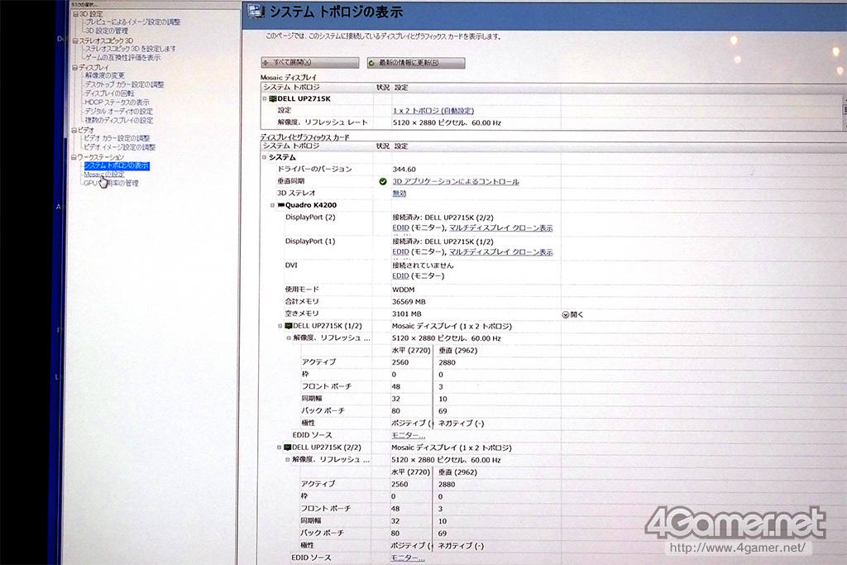Click the DisplayPort (2) row label
Viewport: 847px width, 565px height.
(x=310, y=217)
